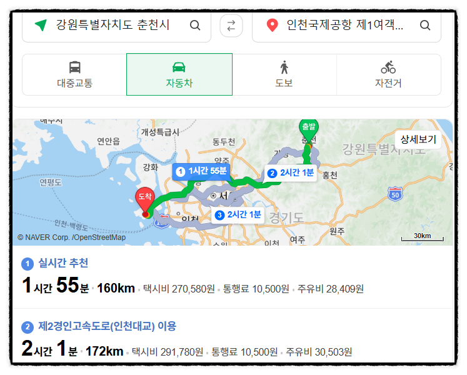Click the 강화 label on map
Image resolution: width=467 pixels, height=375 pixels.
[x=151, y=167]
